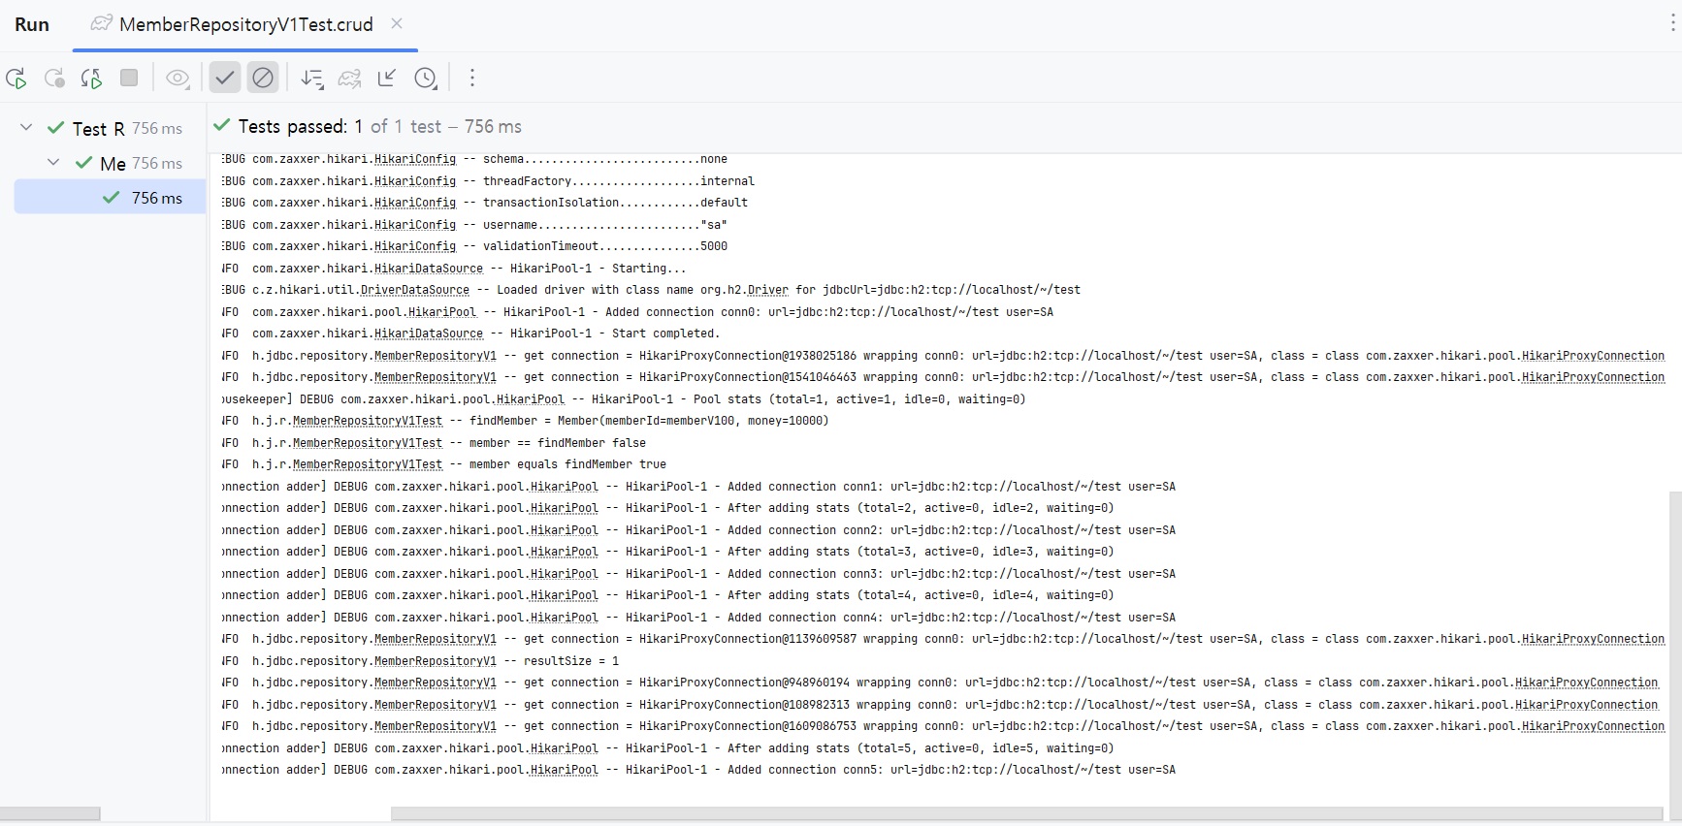Toggle auto-test rerun icon

coord(92,79)
